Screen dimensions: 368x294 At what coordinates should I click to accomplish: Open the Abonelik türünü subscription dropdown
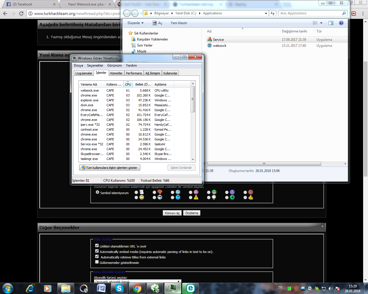(x=137, y=281)
